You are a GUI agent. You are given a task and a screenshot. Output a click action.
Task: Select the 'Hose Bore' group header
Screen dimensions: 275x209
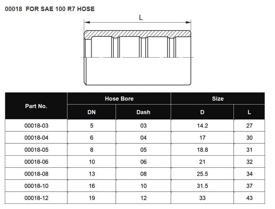point(119,99)
